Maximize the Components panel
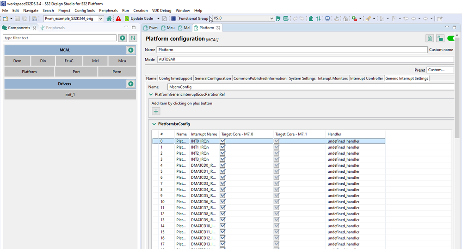The image size is (462, 249). (134, 27)
